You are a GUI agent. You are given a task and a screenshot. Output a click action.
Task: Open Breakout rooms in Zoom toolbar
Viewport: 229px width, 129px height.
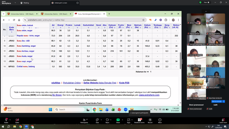139,120
